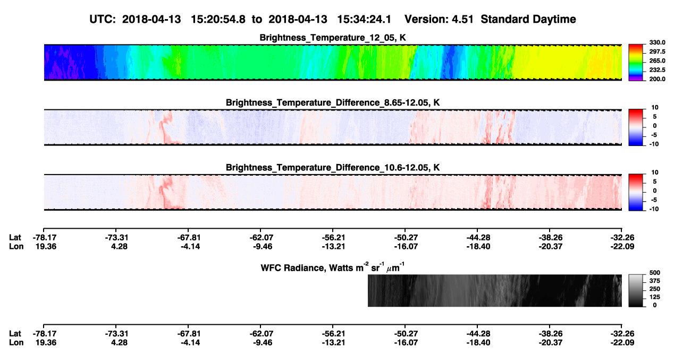Viewport: 691px width, 354px height.
Task: Click the 'Lon' label on the bottom-most axis
Action: (x=16, y=342)
